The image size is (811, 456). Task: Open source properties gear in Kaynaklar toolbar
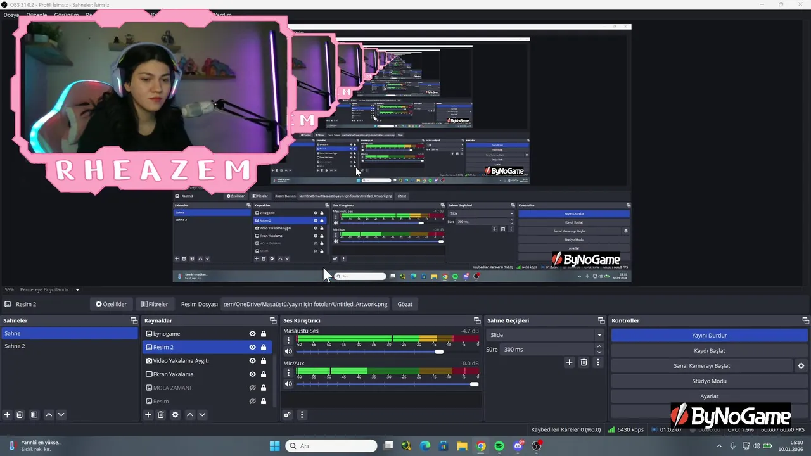(176, 415)
